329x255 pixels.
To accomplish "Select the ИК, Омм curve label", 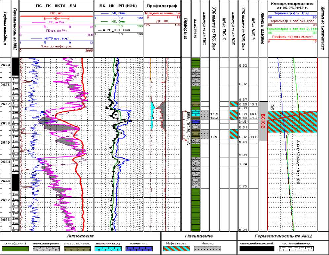I will pyautogui.click(x=119, y=22).
